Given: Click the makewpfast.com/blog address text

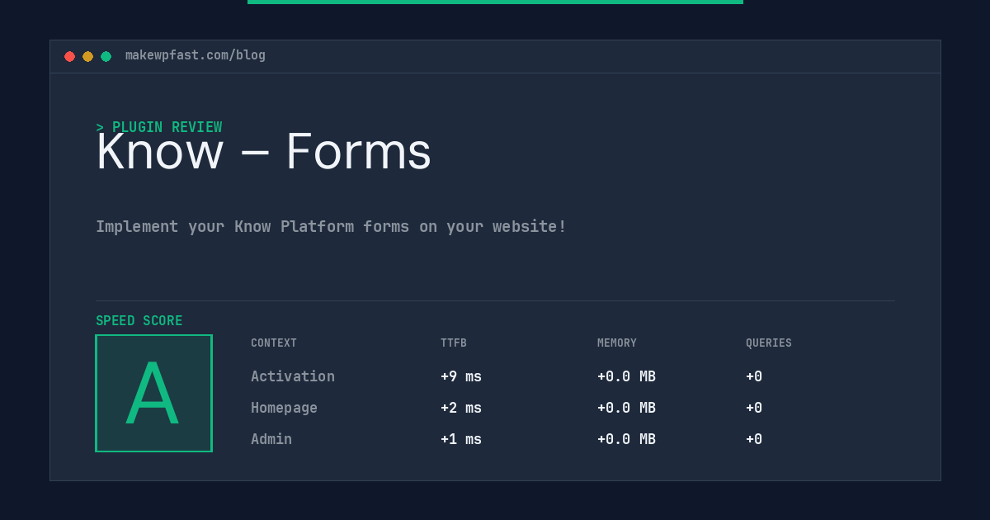Looking at the screenshot, I should [196, 55].
